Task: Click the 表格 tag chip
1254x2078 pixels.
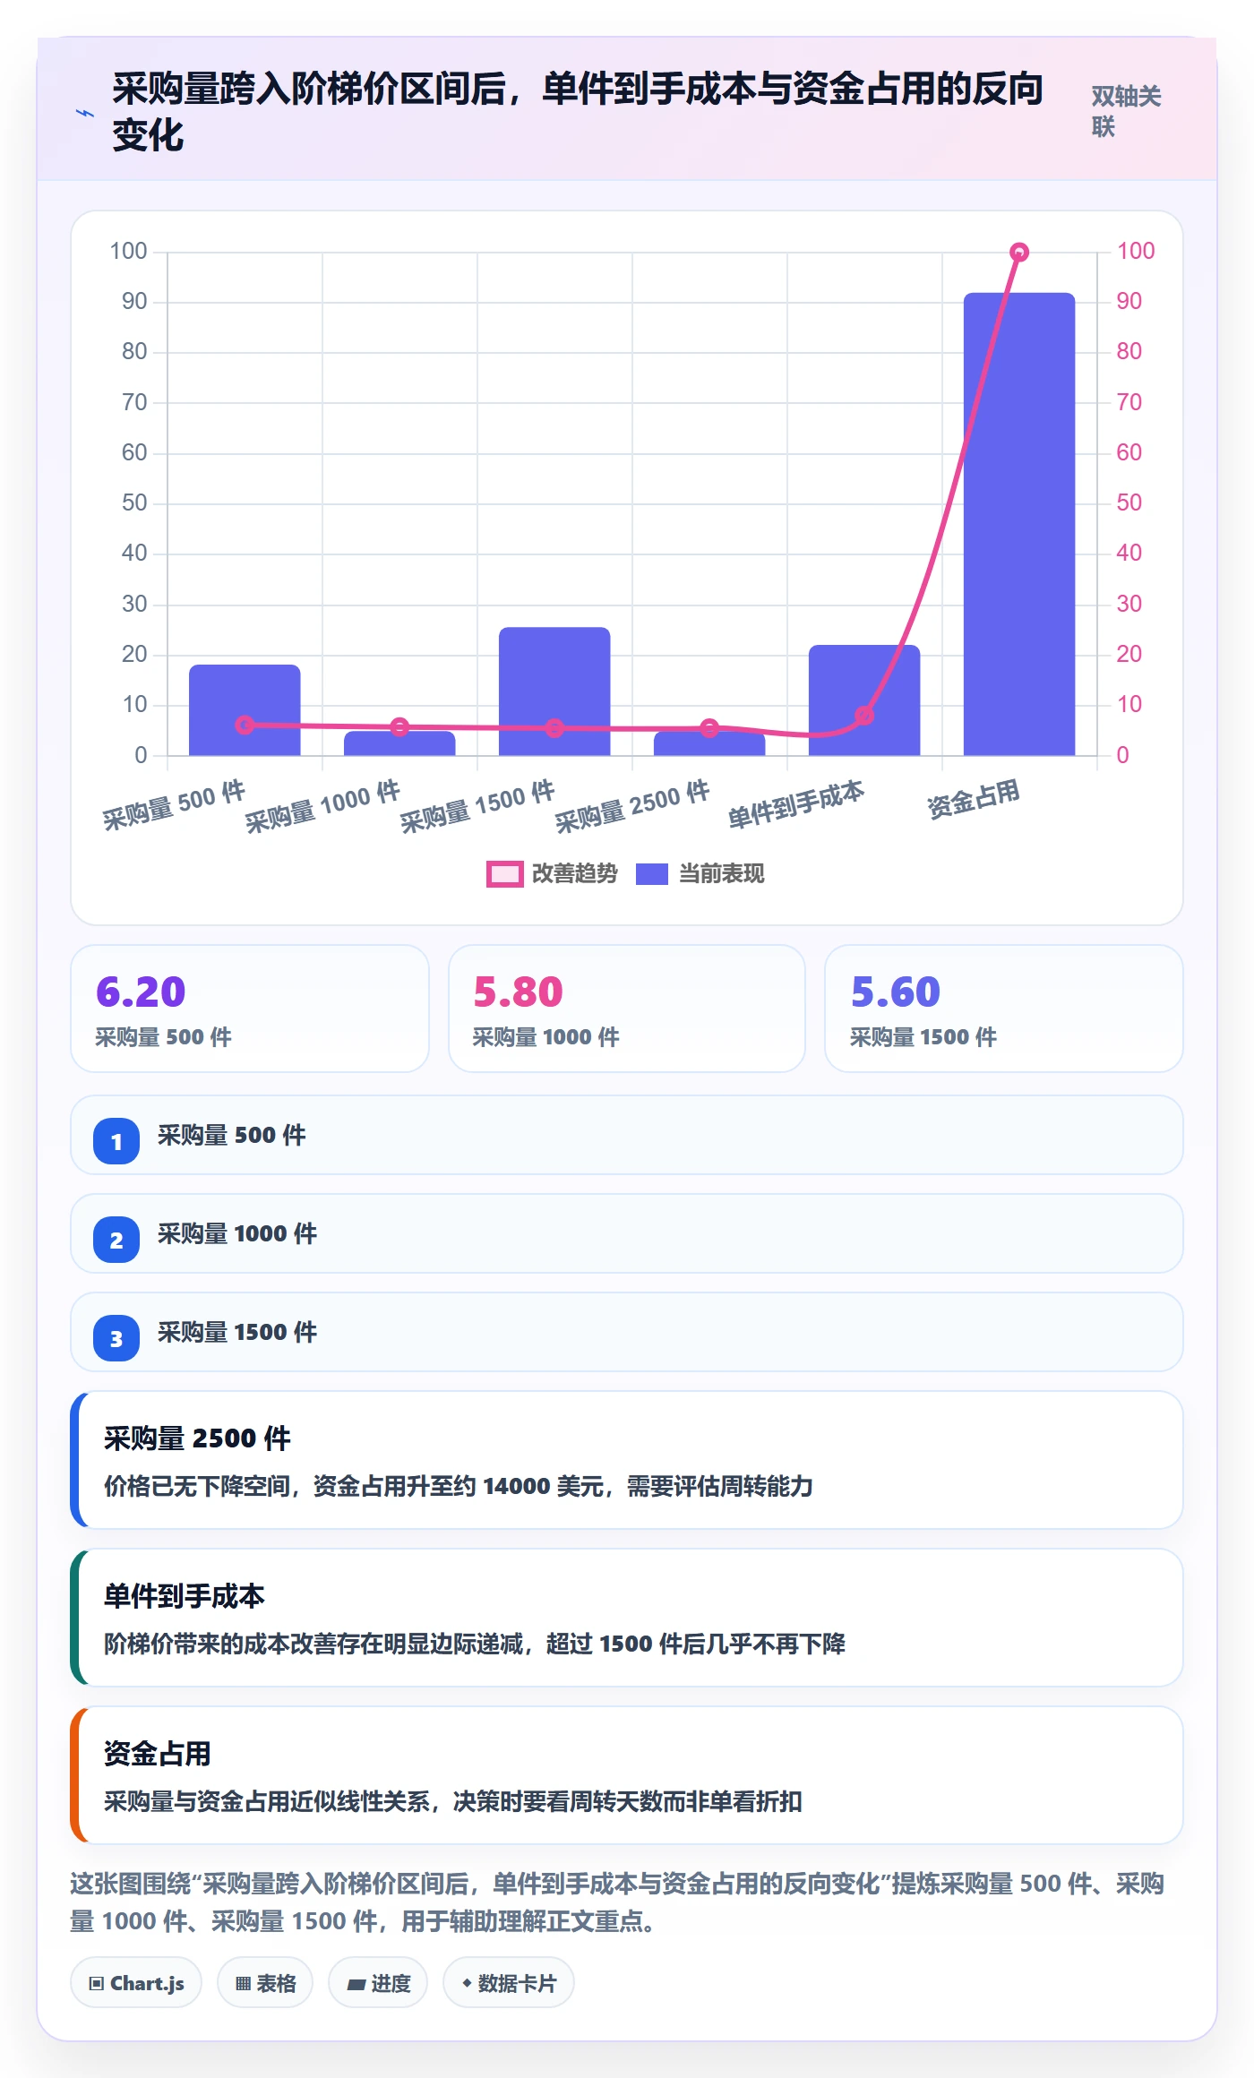Action: pos(265,1983)
